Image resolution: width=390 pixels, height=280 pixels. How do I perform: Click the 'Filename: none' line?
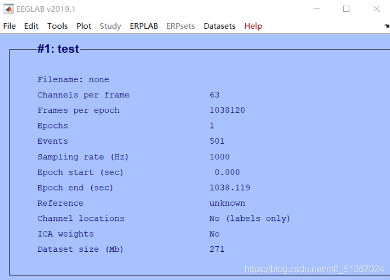point(73,79)
